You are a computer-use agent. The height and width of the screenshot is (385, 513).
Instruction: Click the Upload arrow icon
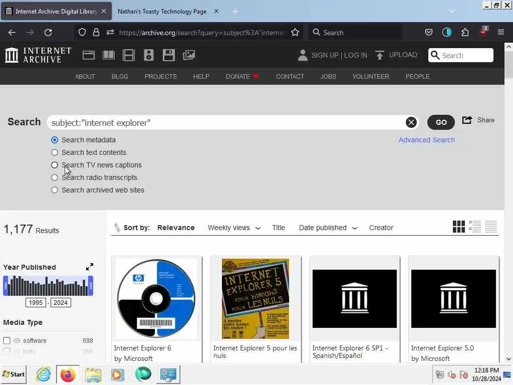point(380,55)
